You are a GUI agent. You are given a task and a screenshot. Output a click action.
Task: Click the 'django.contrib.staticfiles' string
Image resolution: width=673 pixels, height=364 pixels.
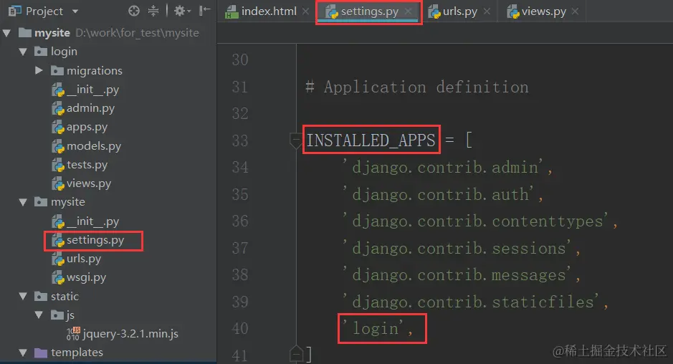point(471,302)
